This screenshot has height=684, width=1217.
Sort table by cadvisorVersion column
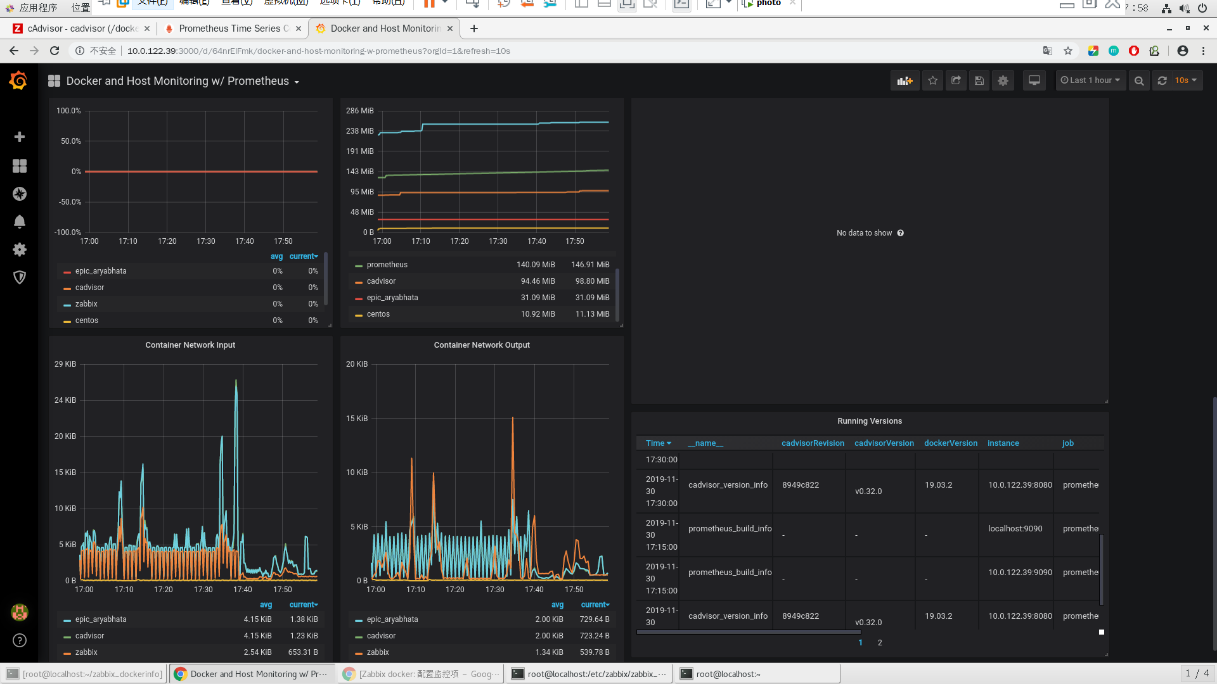pyautogui.click(x=884, y=443)
